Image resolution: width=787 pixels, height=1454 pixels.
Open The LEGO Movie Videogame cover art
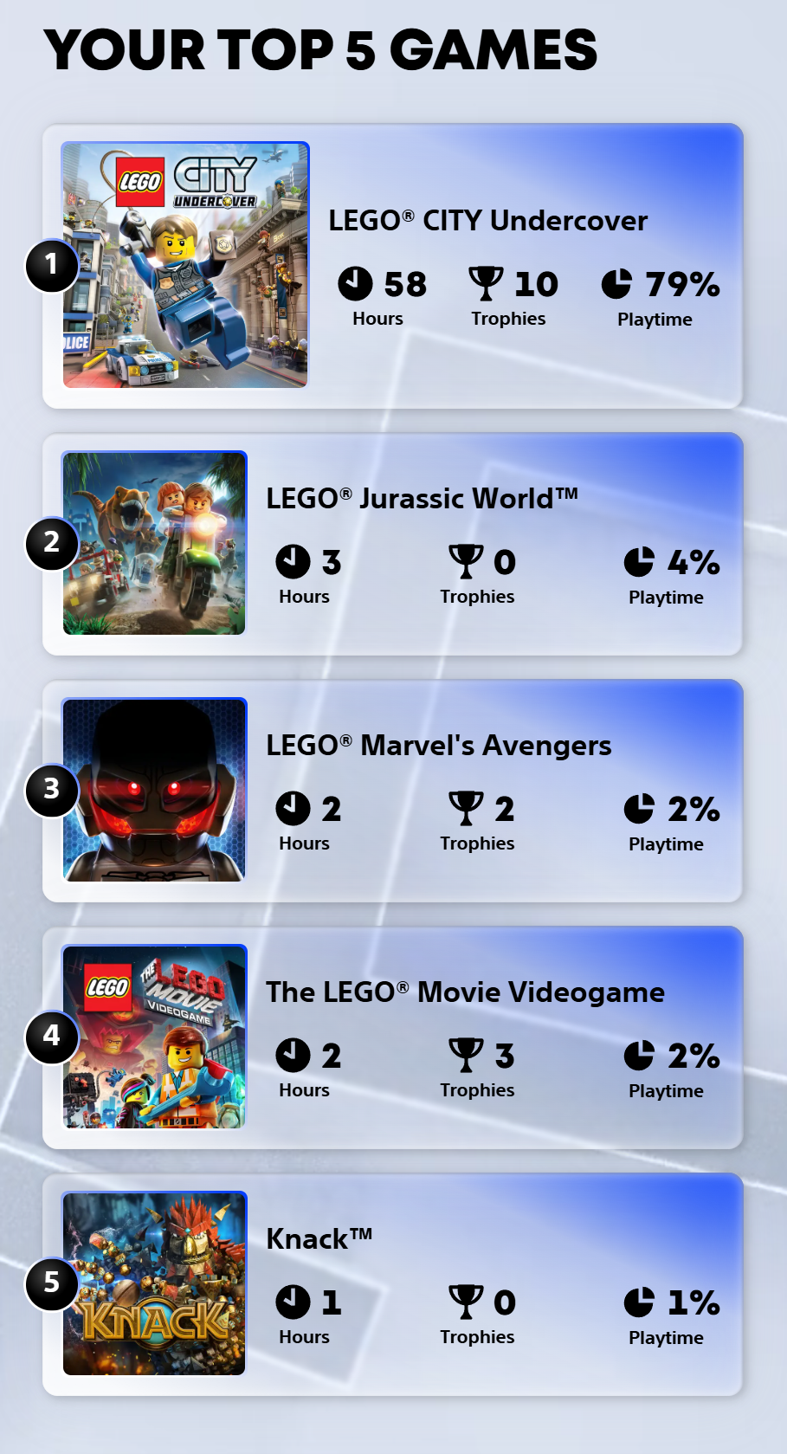[154, 1037]
